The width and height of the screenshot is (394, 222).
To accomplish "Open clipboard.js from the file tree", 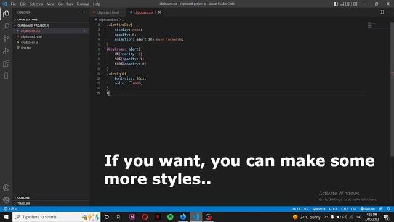I will pyautogui.click(x=50, y=43).
